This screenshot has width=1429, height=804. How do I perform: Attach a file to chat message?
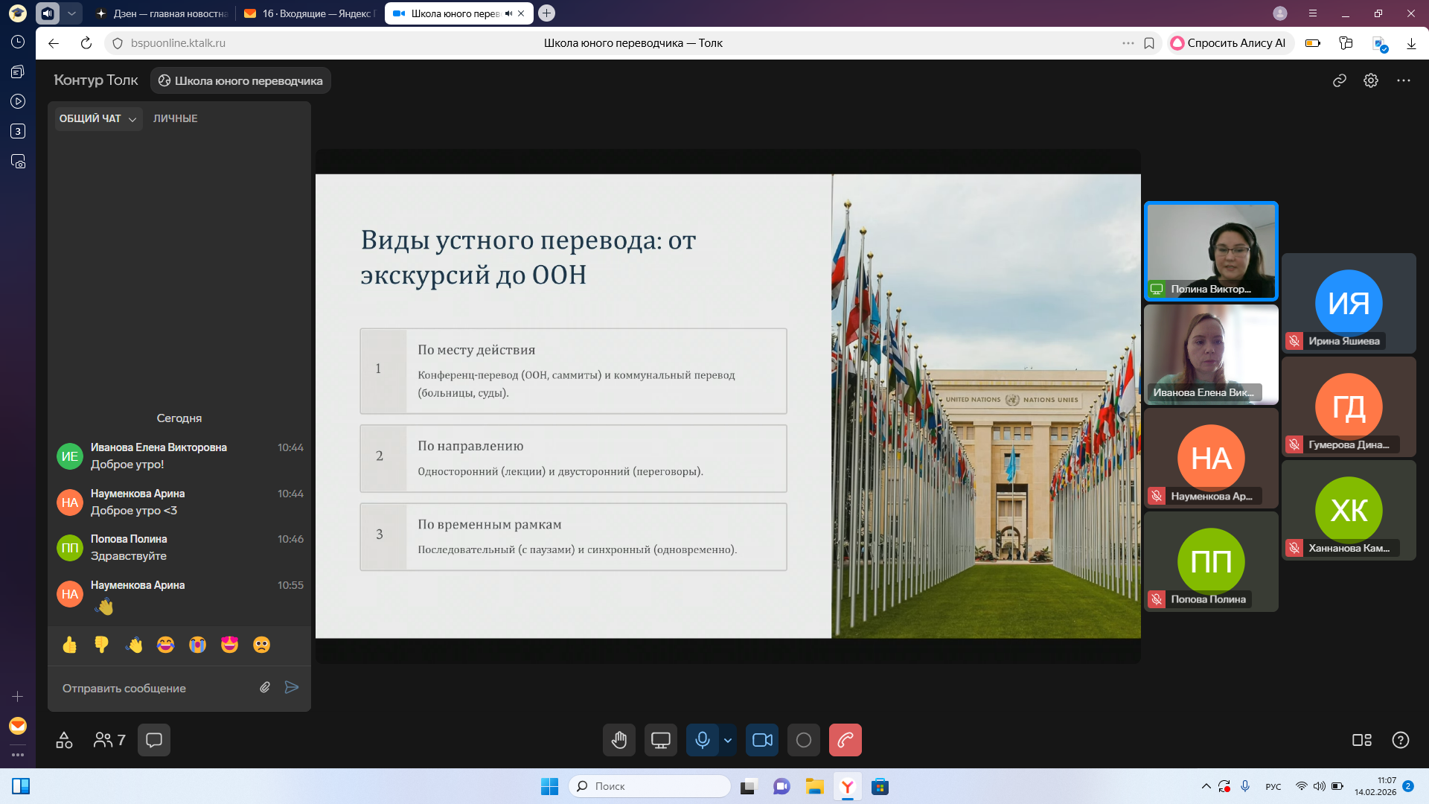(265, 687)
